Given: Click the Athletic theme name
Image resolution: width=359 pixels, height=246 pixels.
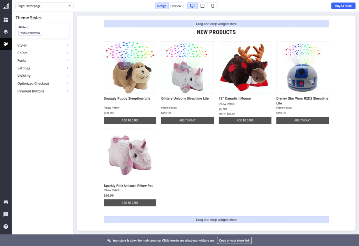Looking at the screenshot, I should pyautogui.click(x=23, y=27).
